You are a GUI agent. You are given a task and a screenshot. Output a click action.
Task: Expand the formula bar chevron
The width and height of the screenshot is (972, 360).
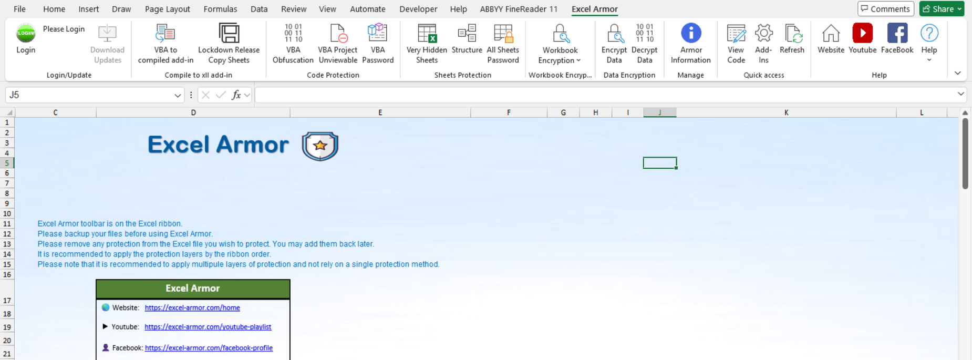click(960, 94)
